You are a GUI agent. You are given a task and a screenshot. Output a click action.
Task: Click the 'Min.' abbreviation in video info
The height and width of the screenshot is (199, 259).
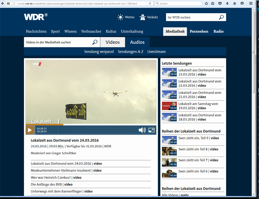[61, 146]
